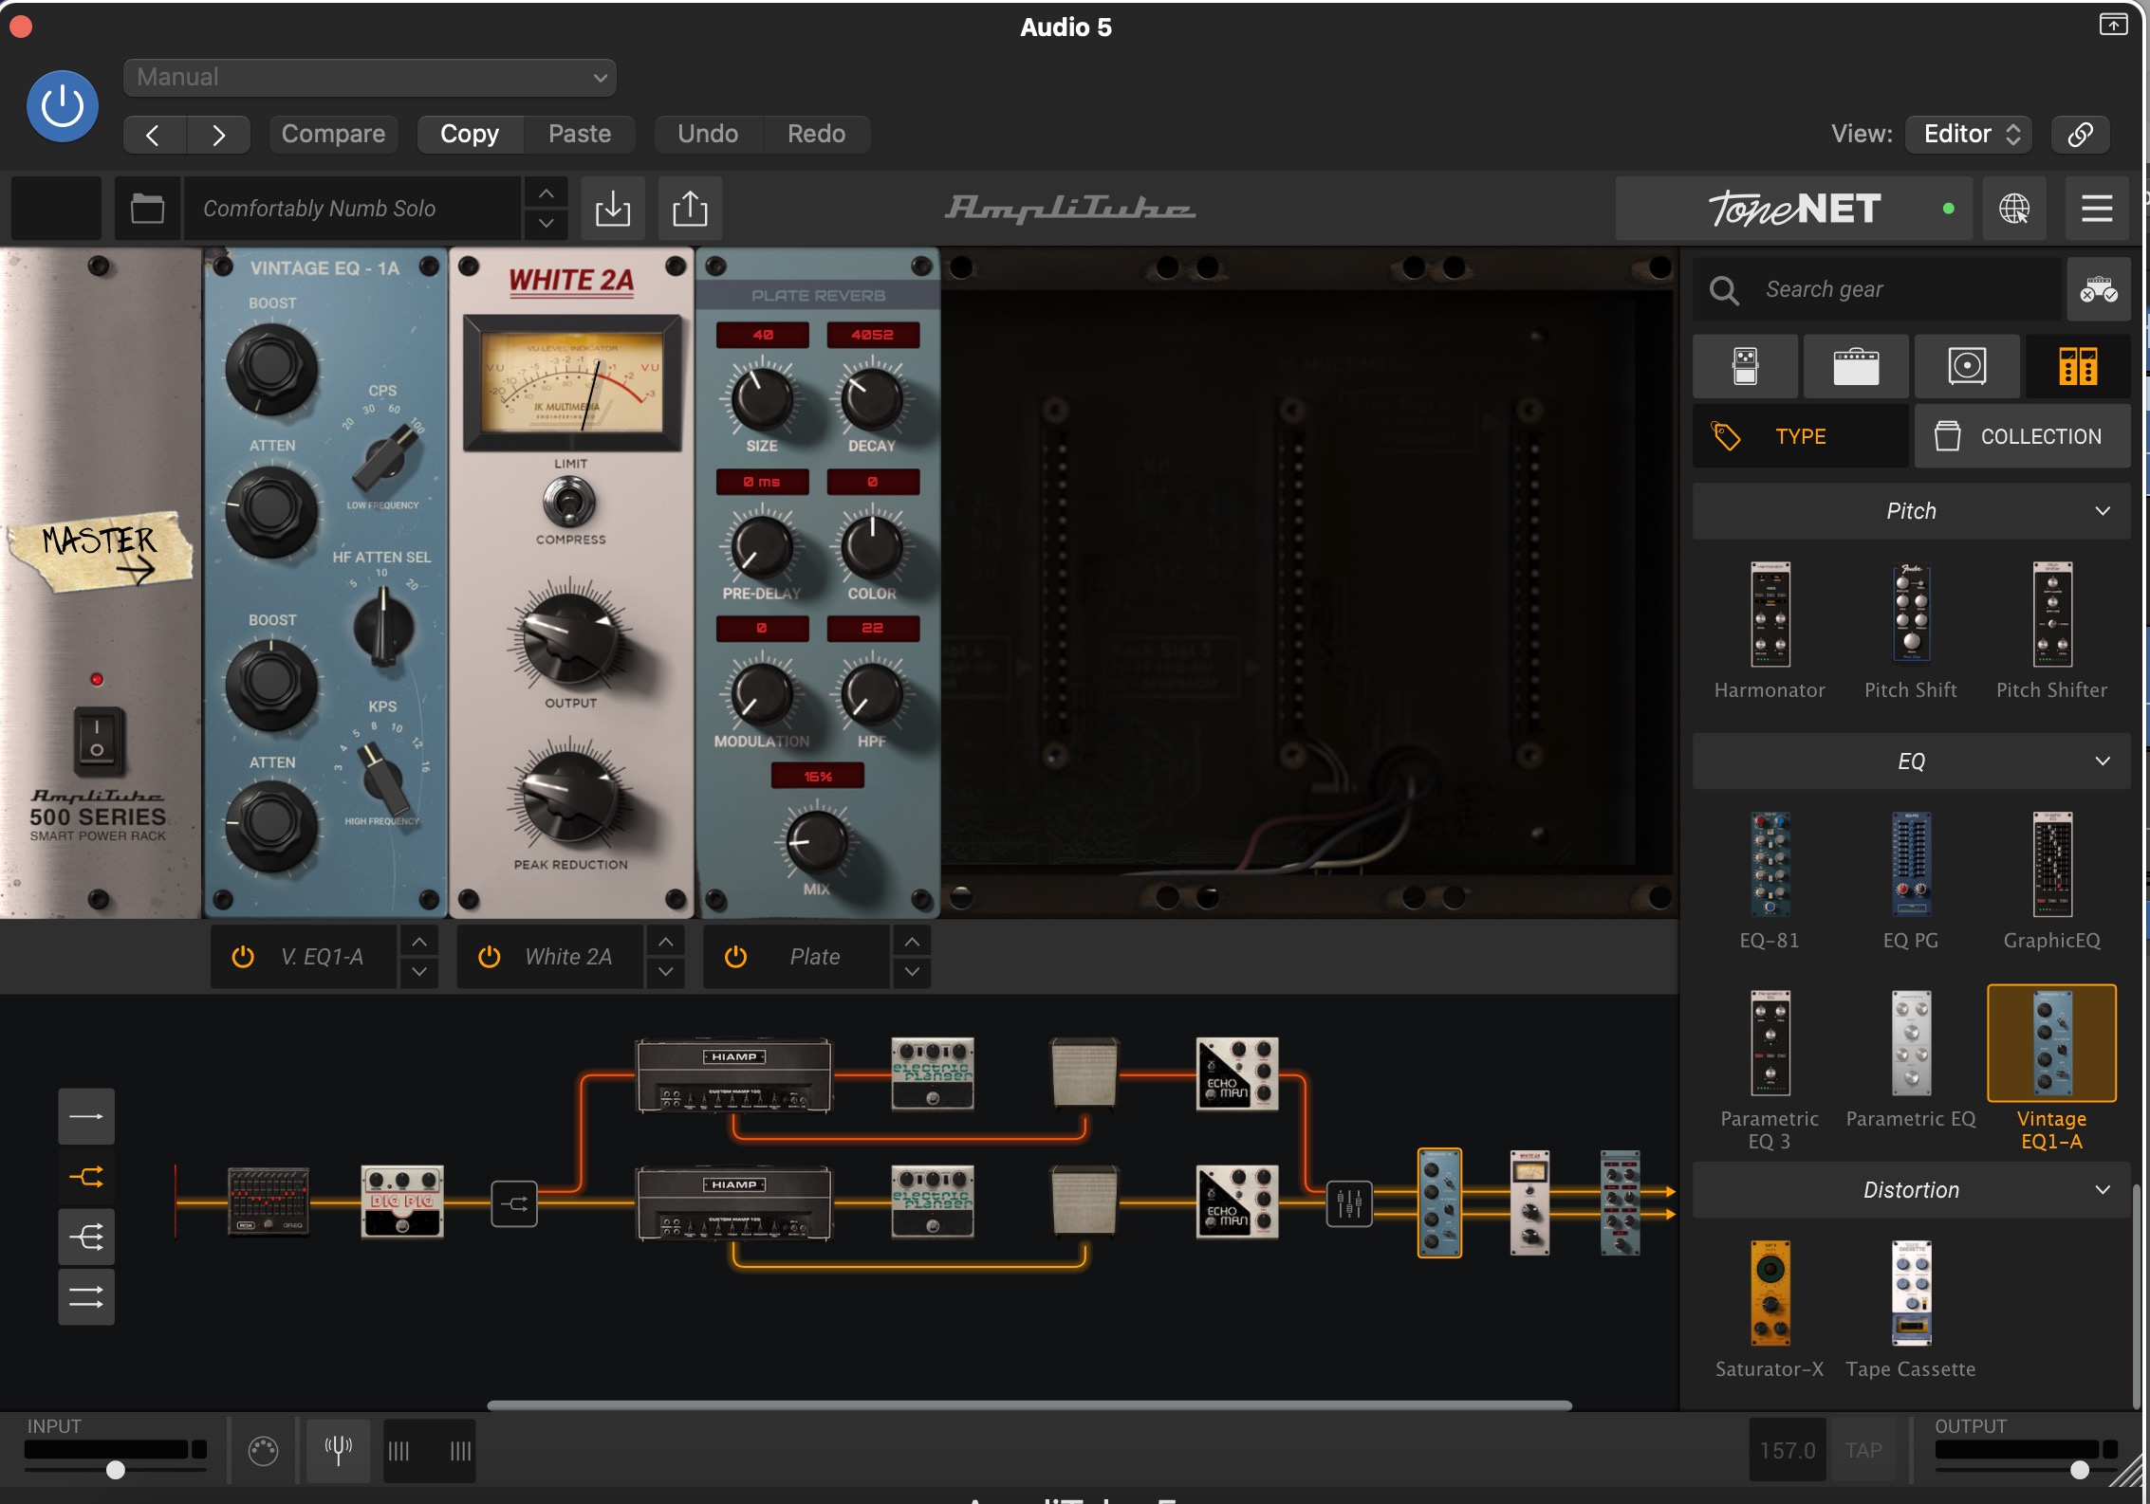Click the save preset download icon

(613, 208)
